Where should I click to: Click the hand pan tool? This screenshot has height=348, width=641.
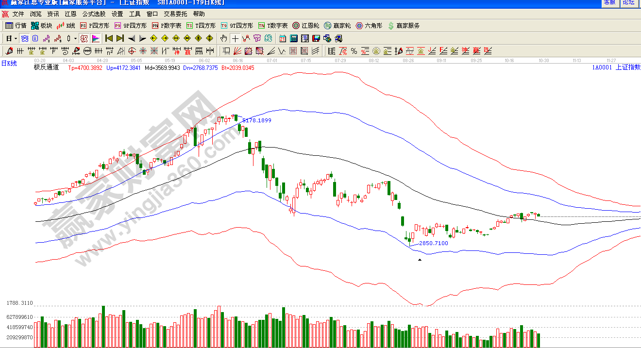coord(223,38)
